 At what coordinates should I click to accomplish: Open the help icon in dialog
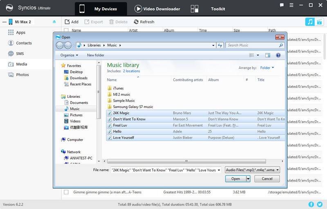pyautogui.click(x=278, y=55)
